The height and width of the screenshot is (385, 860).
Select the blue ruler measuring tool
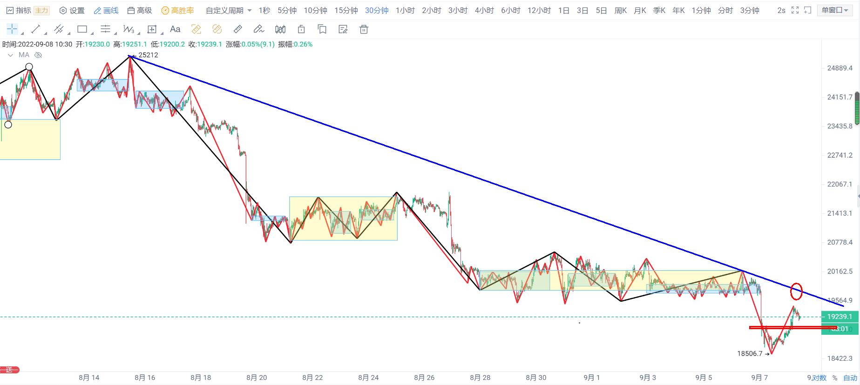coord(238,29)
